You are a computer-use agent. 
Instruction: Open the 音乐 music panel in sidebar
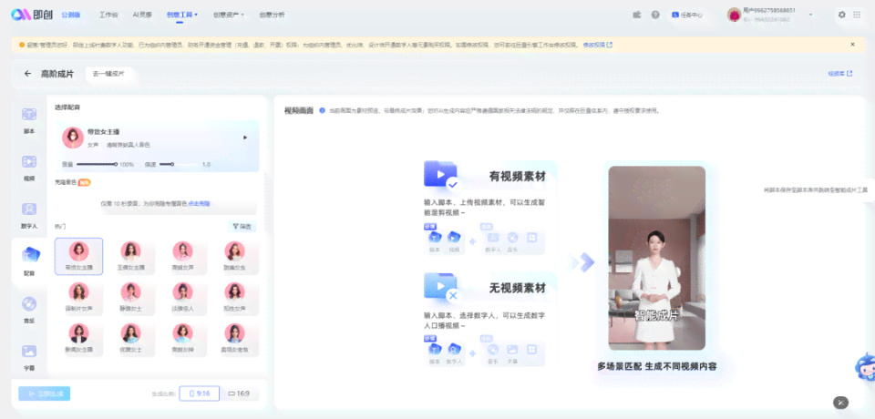pyautogui.click(x=29, y=310)
